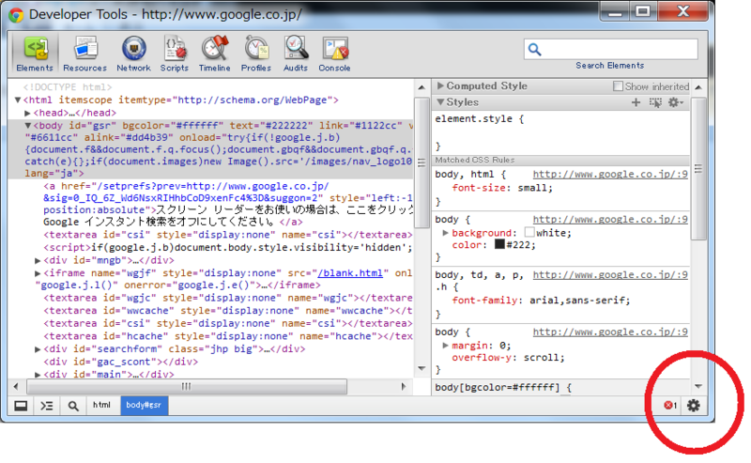Collapse the Styles section
The image size is (751, 463).
pyautogui.click(x=440, y=102)
